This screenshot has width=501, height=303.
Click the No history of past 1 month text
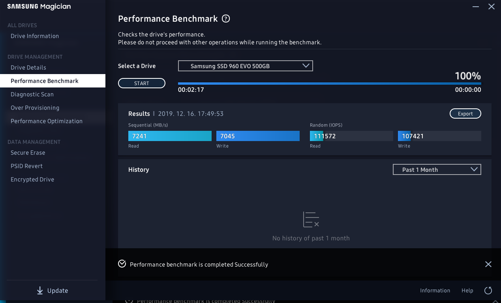coord(311,238)
